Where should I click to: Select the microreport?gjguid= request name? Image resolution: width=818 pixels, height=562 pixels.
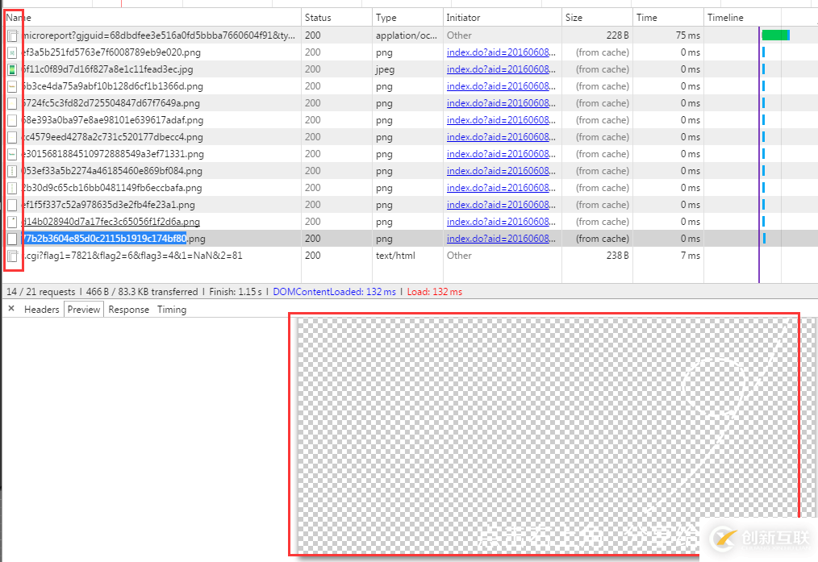click(x=159, y=35)
